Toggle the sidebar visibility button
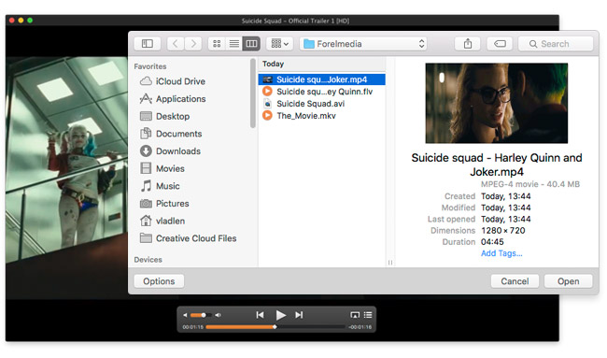607x358 pixels. pyautogui.click(x=148, y=44)
